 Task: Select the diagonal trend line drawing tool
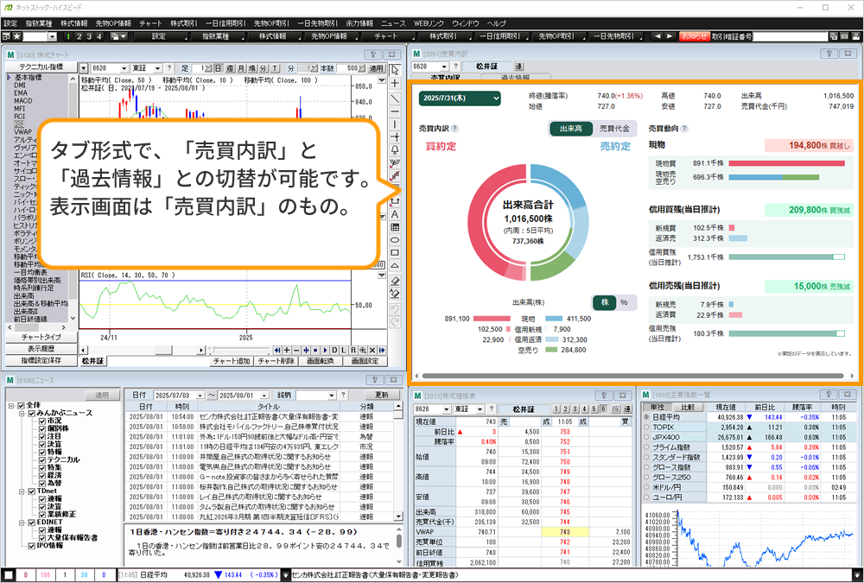coord(395,98)
